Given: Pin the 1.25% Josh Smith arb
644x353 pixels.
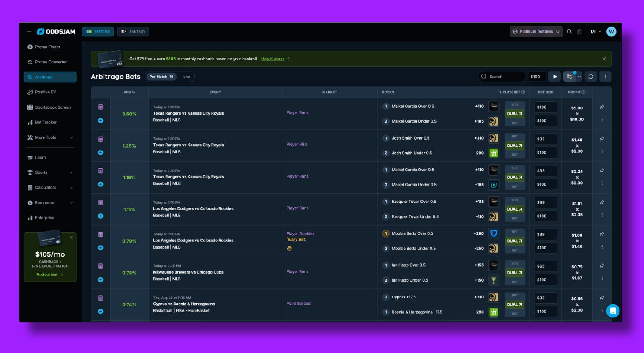Looking at the screenshot, I should point(602,139).
